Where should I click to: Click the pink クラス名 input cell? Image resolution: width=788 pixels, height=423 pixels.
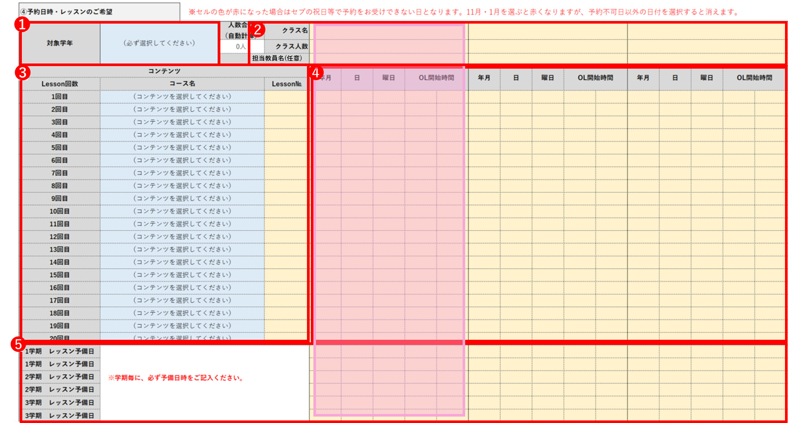tap(389, 31)
